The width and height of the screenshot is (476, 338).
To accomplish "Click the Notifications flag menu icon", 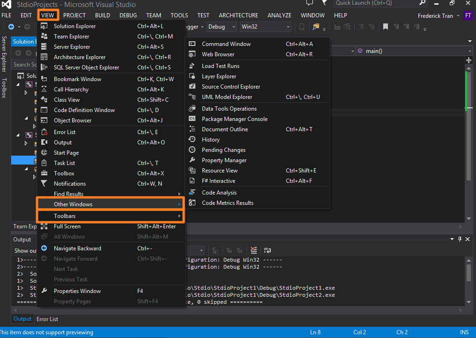I will [44, 184].
